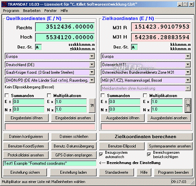
Task: Click the Rechts source coordinate field
Action: (65, 27)
